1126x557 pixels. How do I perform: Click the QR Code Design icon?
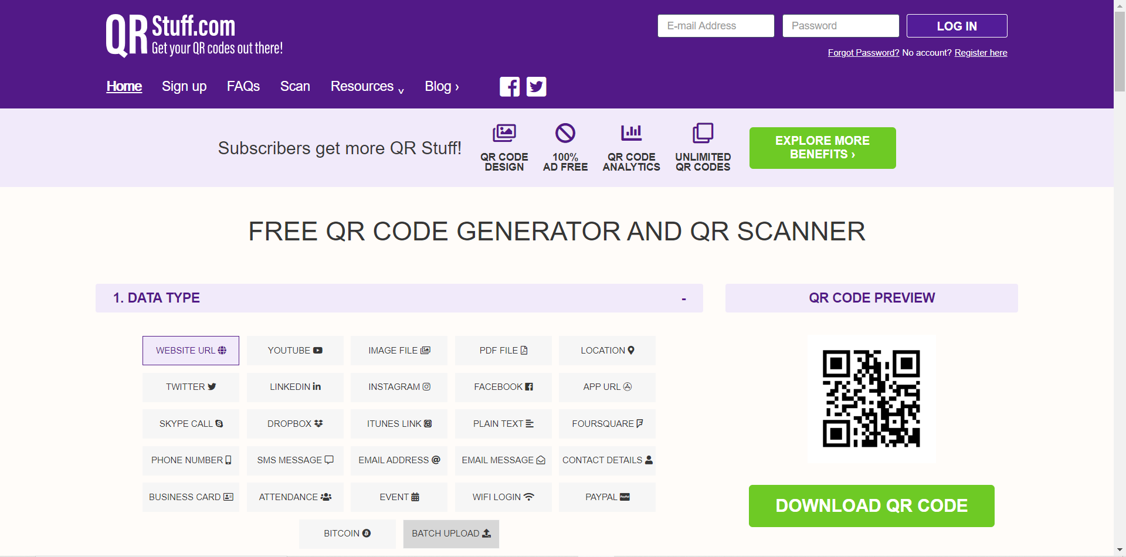point(504,133)
